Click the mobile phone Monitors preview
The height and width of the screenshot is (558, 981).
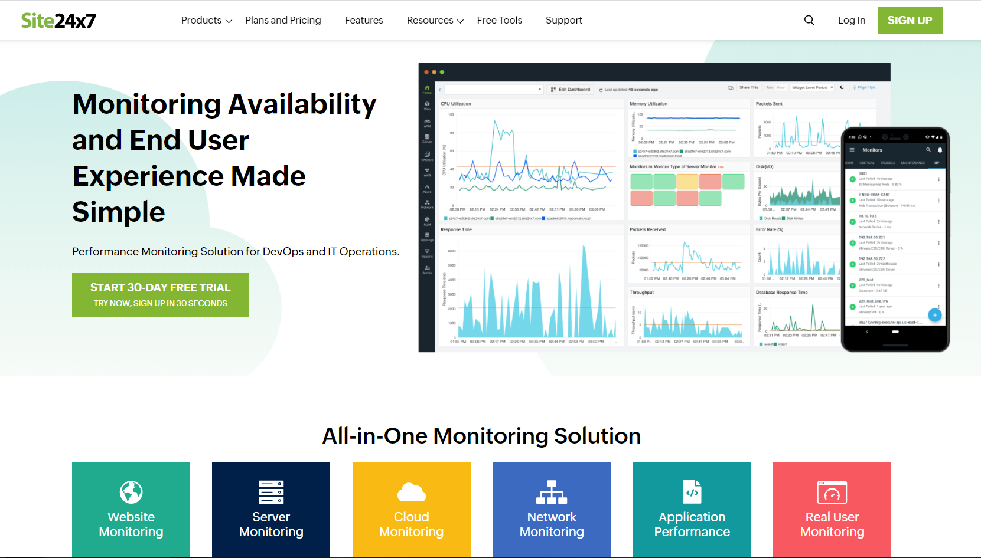[x=895, y=239]
